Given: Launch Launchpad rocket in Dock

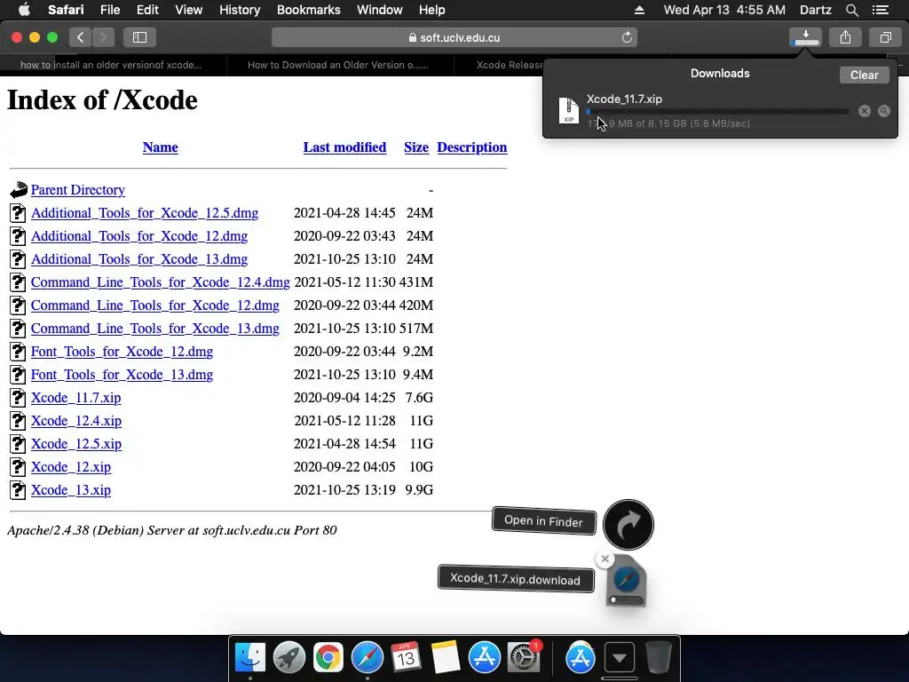Looking at the screenshot, I should [x=289, y=658].
